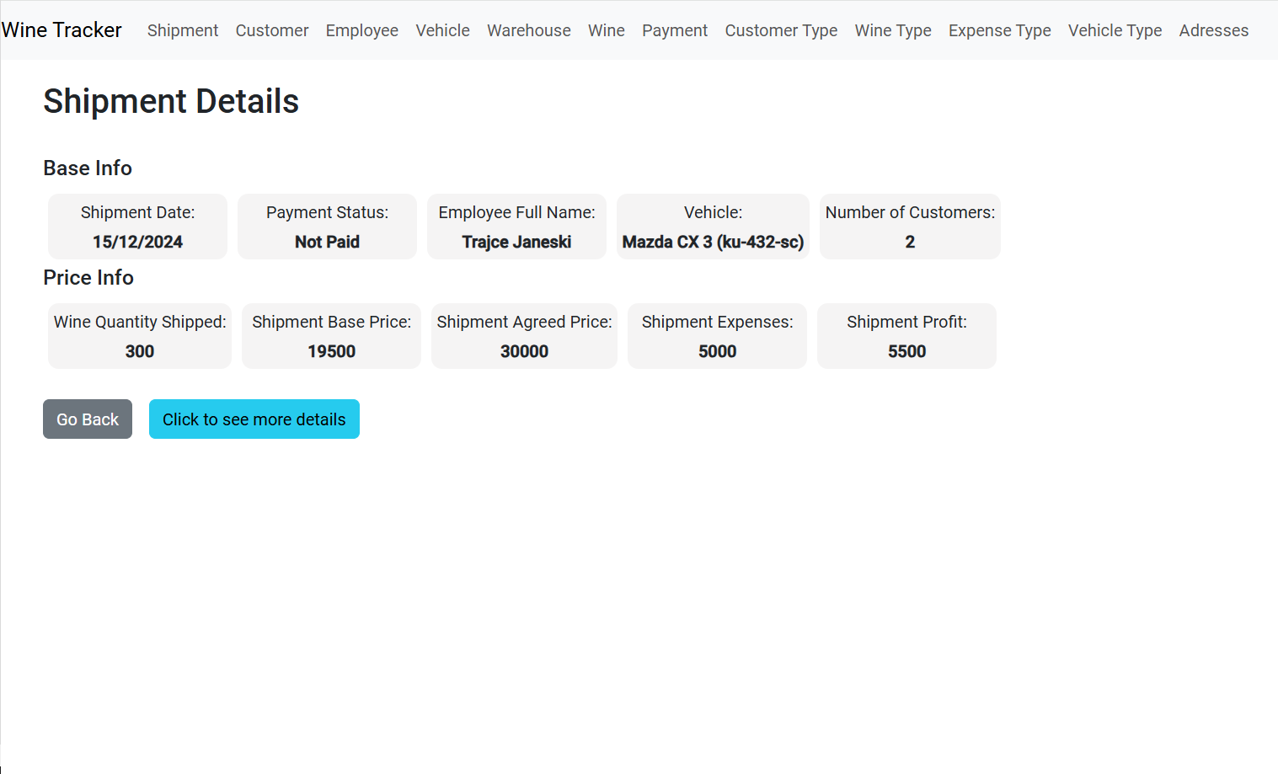
Task: Go to the Adresses page
Action: (x=1214, y=30)
